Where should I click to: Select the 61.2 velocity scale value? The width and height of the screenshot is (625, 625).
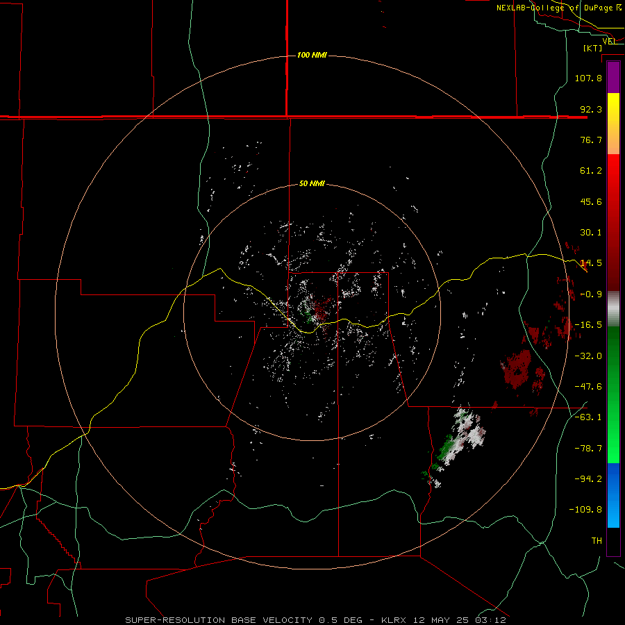point(591,171)
